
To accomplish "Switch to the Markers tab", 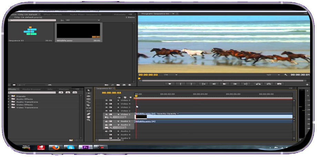I will click(x=64, y=89).
